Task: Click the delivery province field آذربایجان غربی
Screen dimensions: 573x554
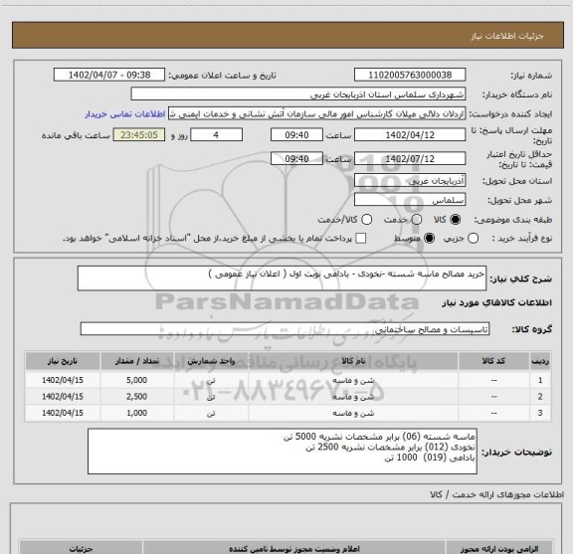Action: (410, 181)
